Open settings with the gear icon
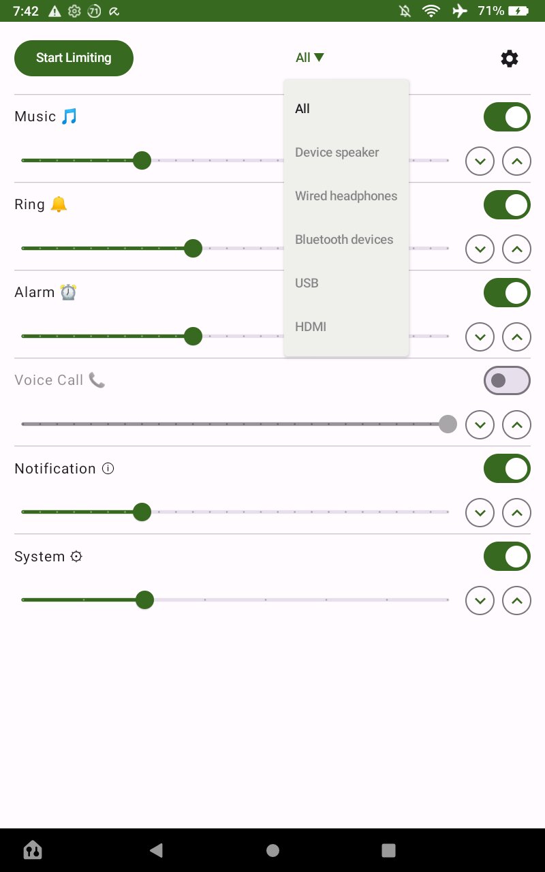This screenshot has width=545, height=872. [509, 59]
